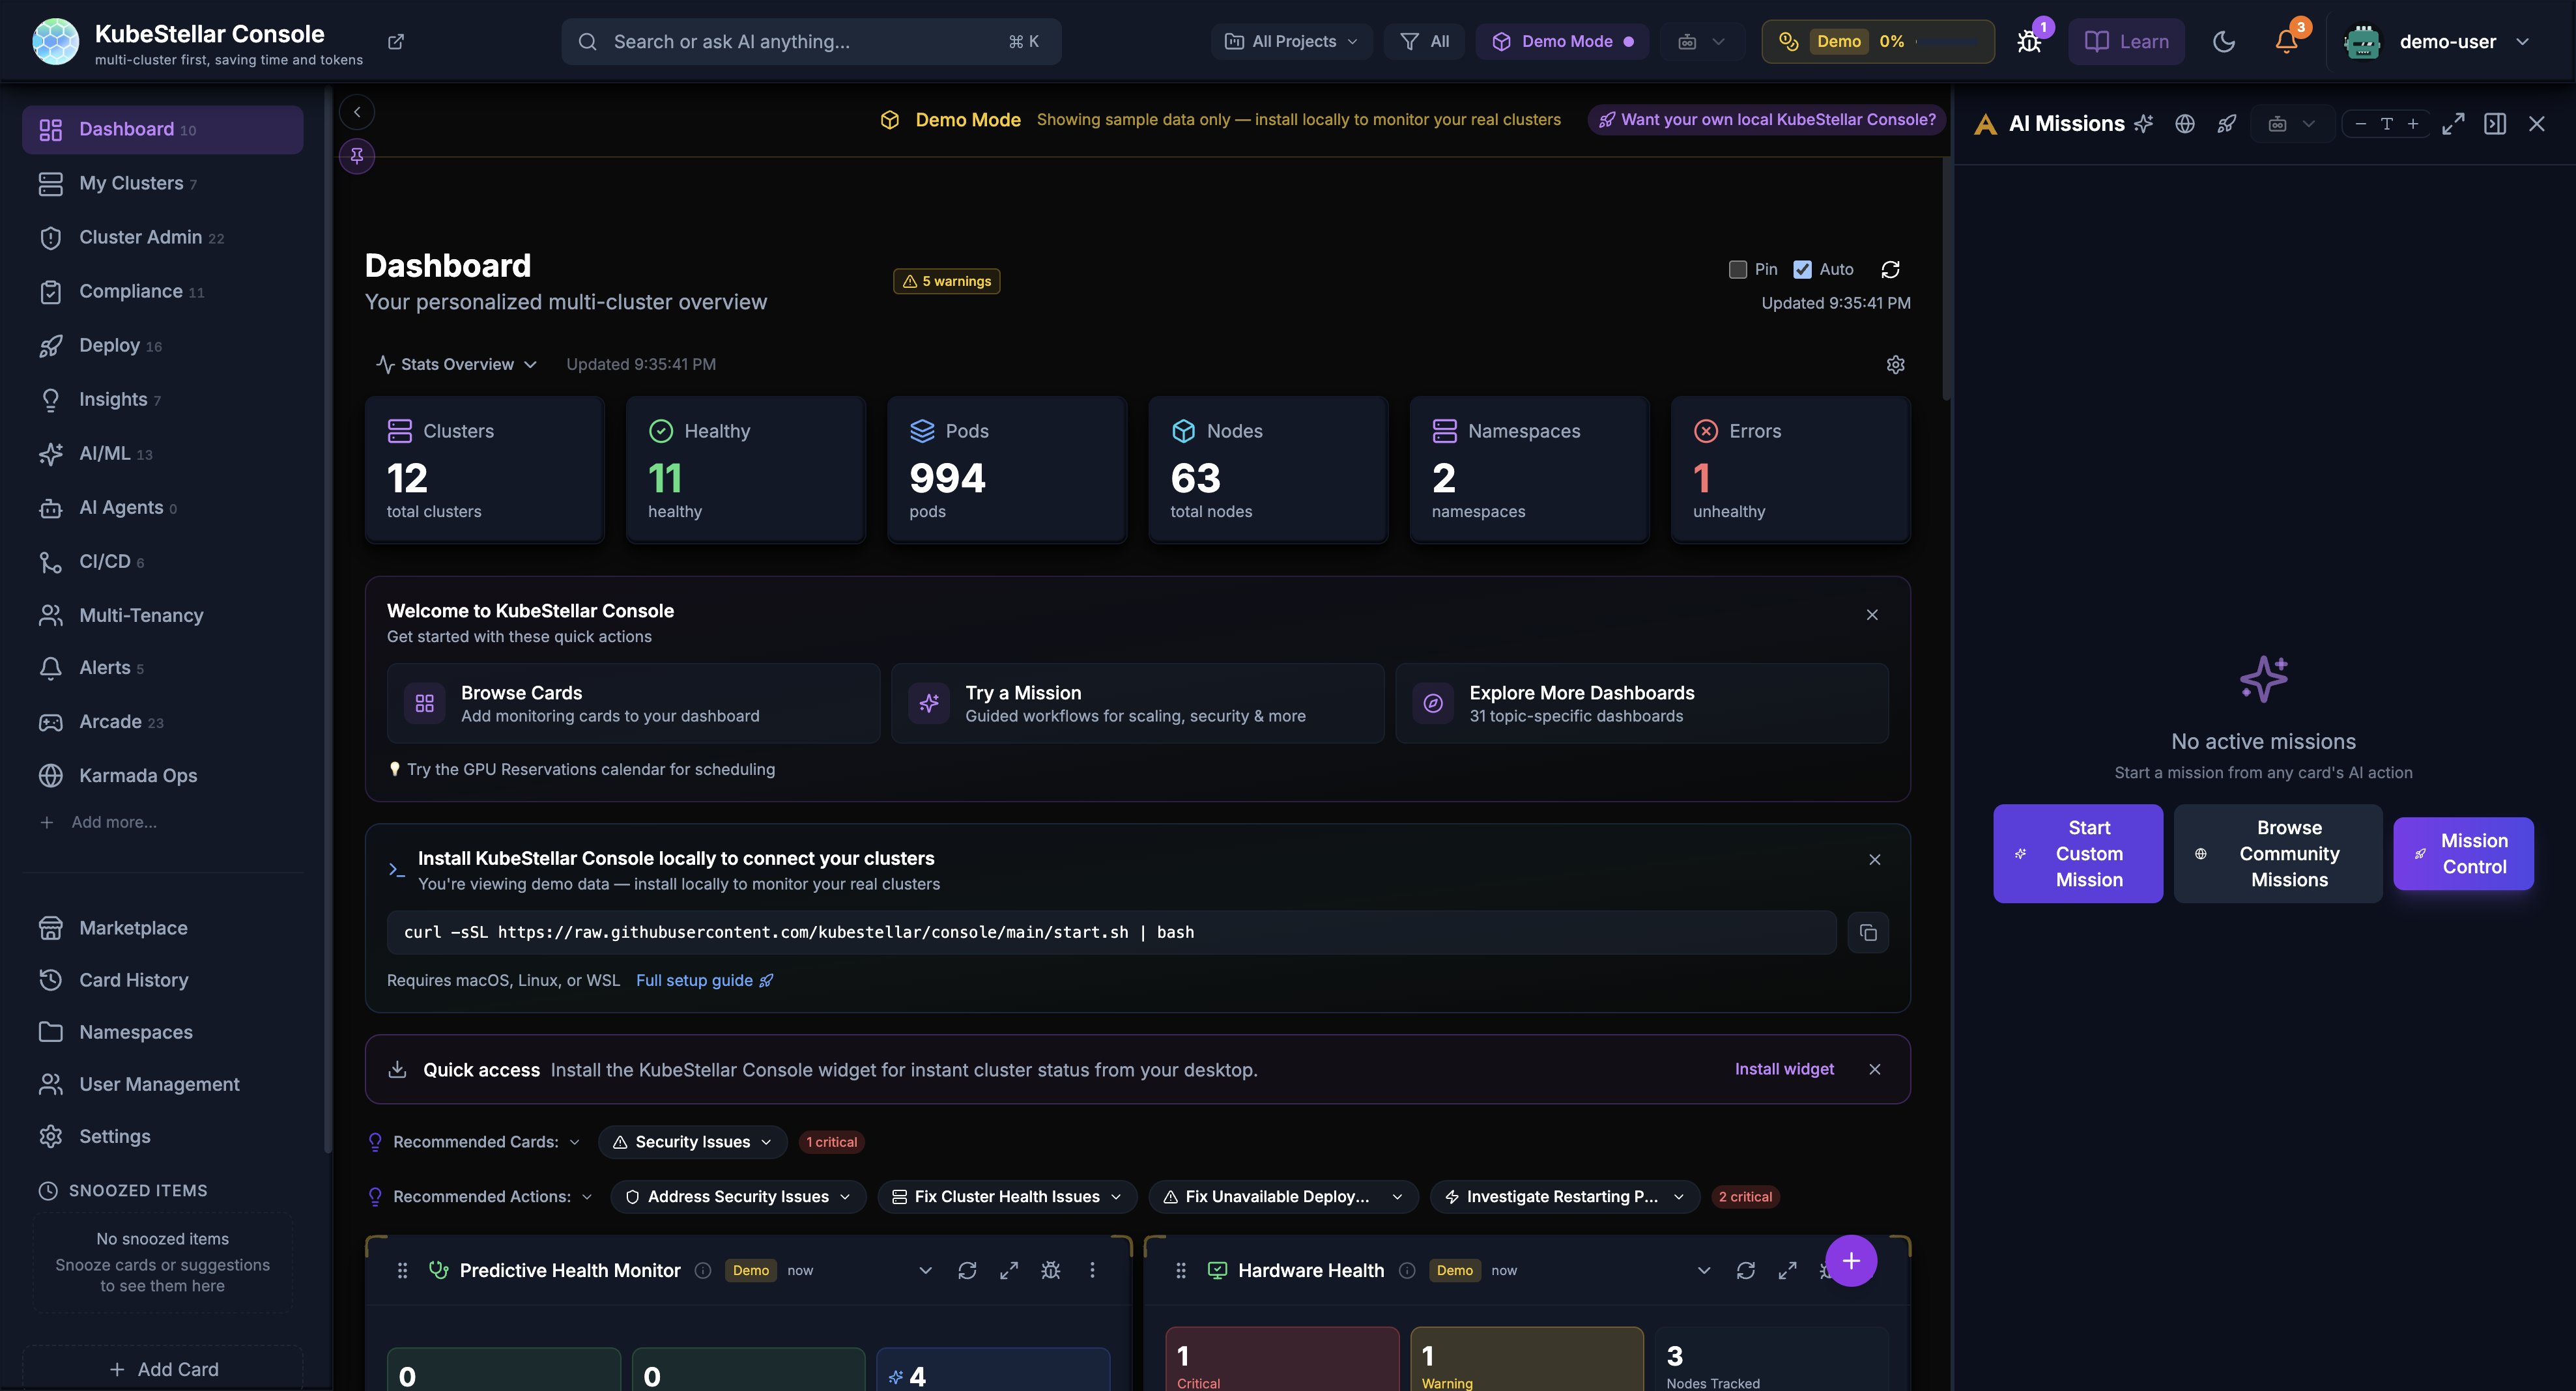
Task: Click the pin sidebar icon
Action: coord(357,156)
